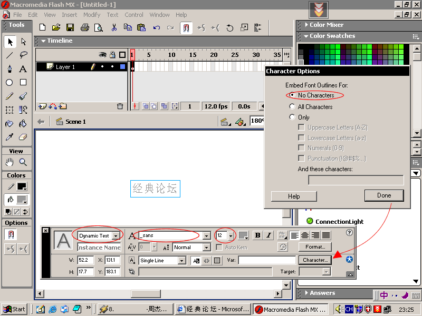Select the Oval tool
422x316 pixels.
click(9, 83)
